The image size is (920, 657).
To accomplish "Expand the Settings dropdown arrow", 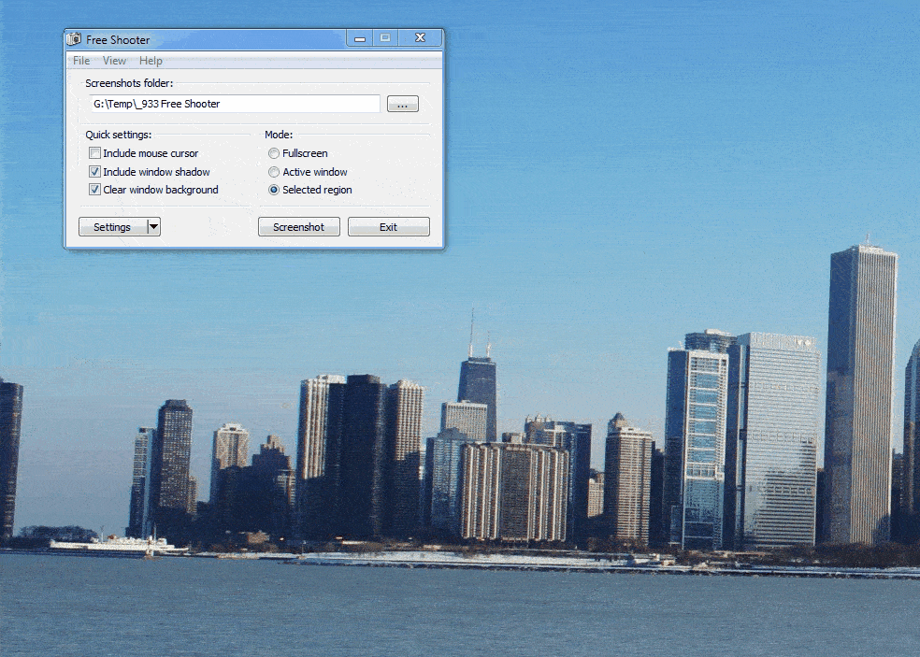I will (x=153, y=227).
